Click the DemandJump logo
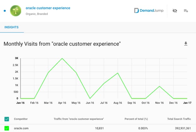 pyautogui.click(x=149, y=10)
